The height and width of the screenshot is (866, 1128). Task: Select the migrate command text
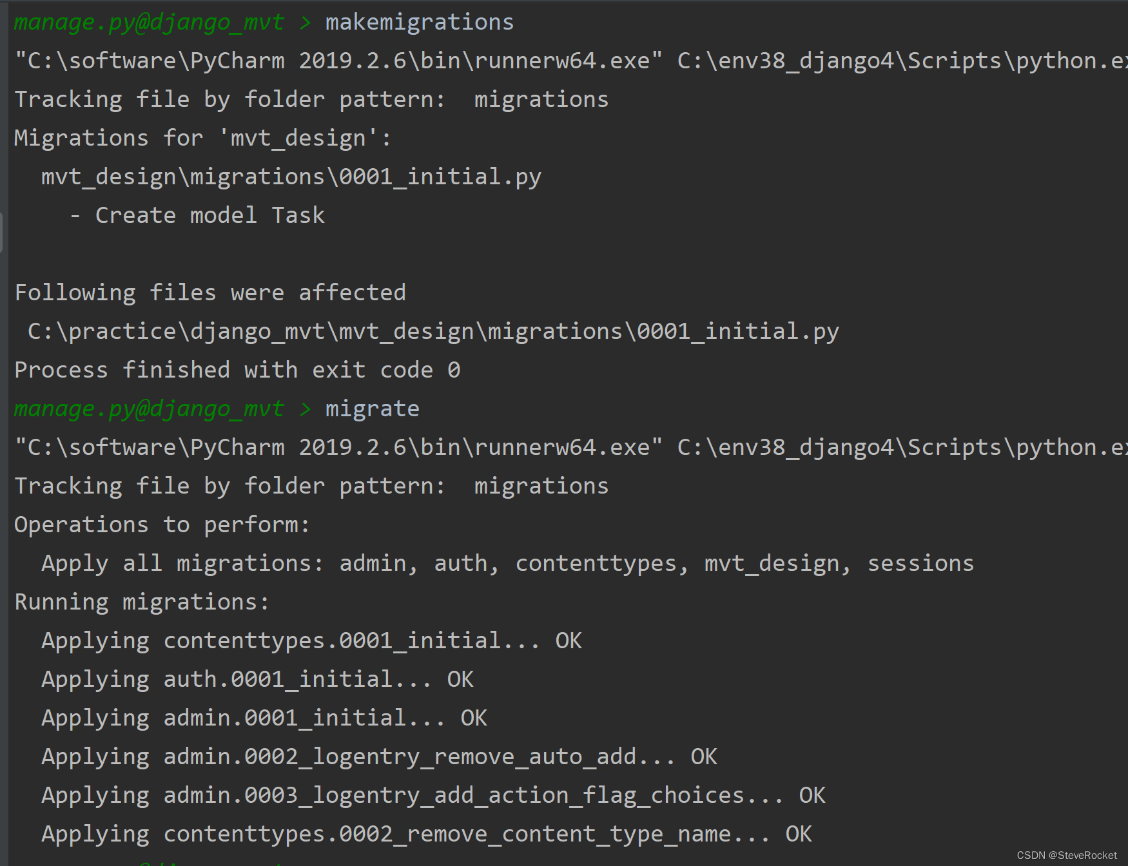point(372,408)
